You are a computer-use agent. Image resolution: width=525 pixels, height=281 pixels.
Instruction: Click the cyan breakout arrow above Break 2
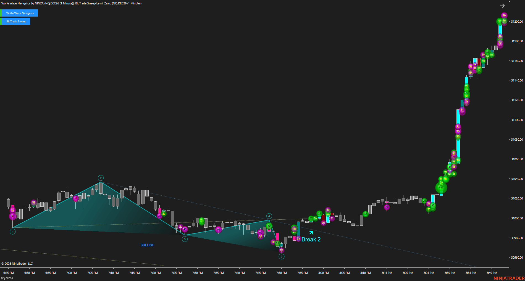[311, 233]
